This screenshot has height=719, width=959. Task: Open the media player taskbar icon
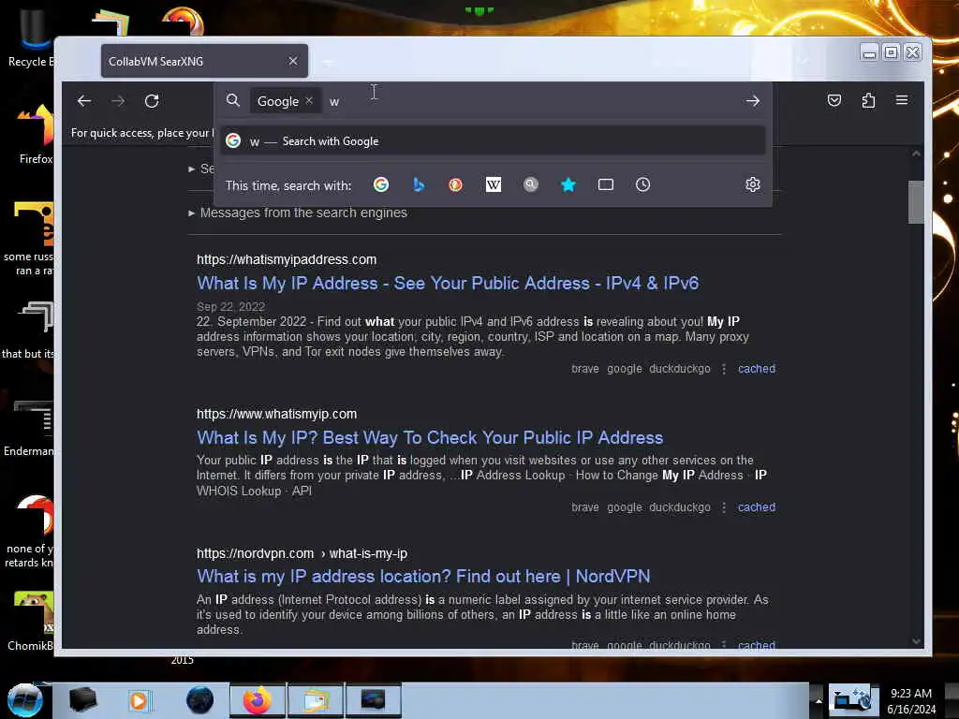click(x=139, y=700)
